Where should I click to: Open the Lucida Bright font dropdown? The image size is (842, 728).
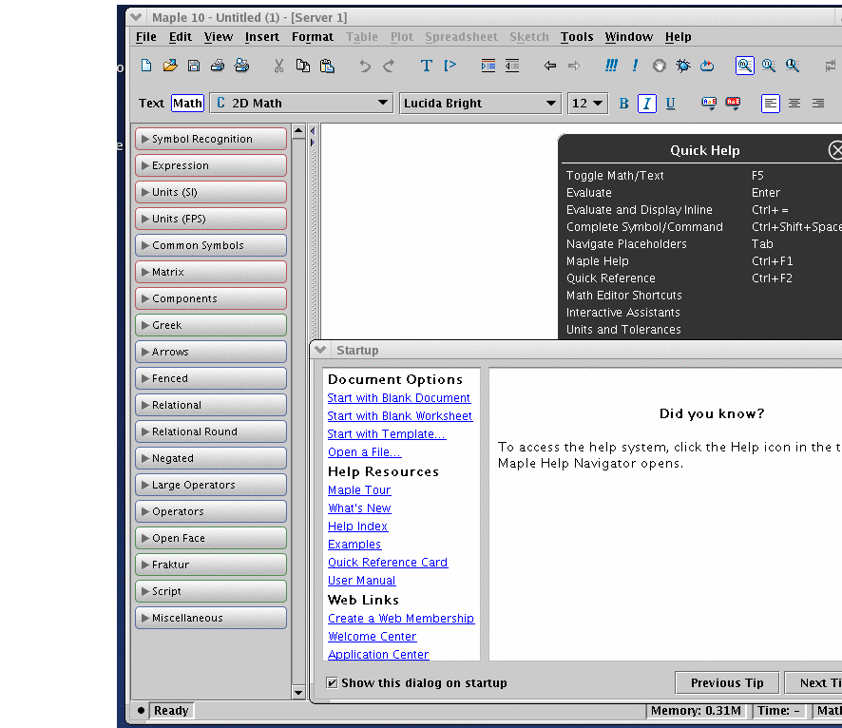[x=480, y=103]
